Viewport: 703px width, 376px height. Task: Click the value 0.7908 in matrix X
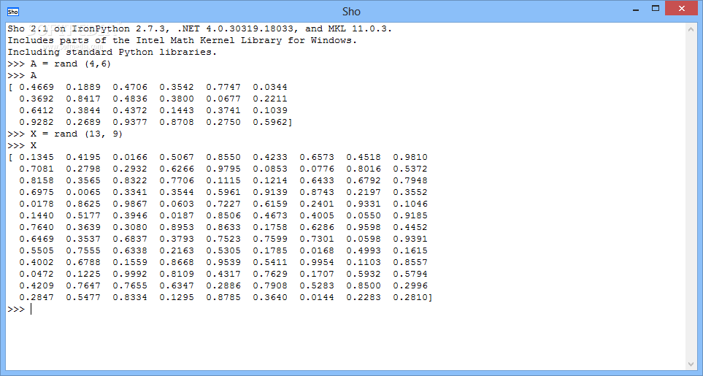270,285
